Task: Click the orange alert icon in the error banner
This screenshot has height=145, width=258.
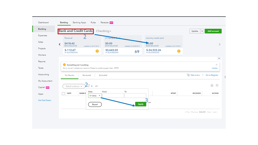Action: point(64,65)
